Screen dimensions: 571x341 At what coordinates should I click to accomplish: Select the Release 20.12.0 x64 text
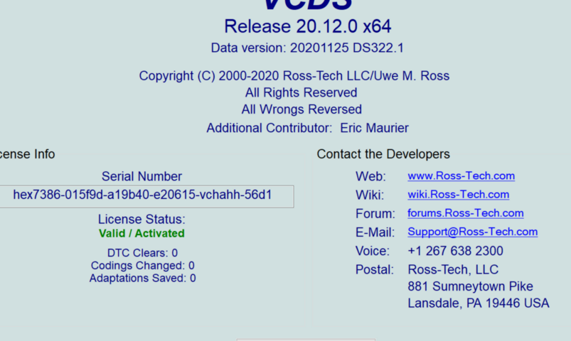tap(308, 26)
